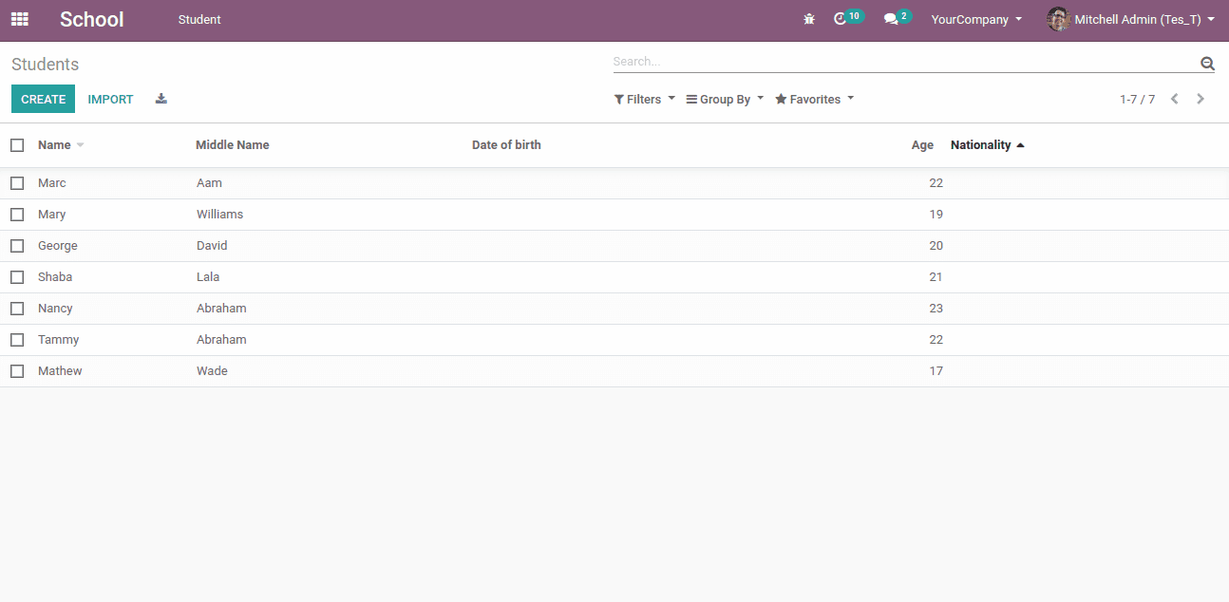
Task: Select the checkbox next to Mary
Action: click(x=16, y=214)
